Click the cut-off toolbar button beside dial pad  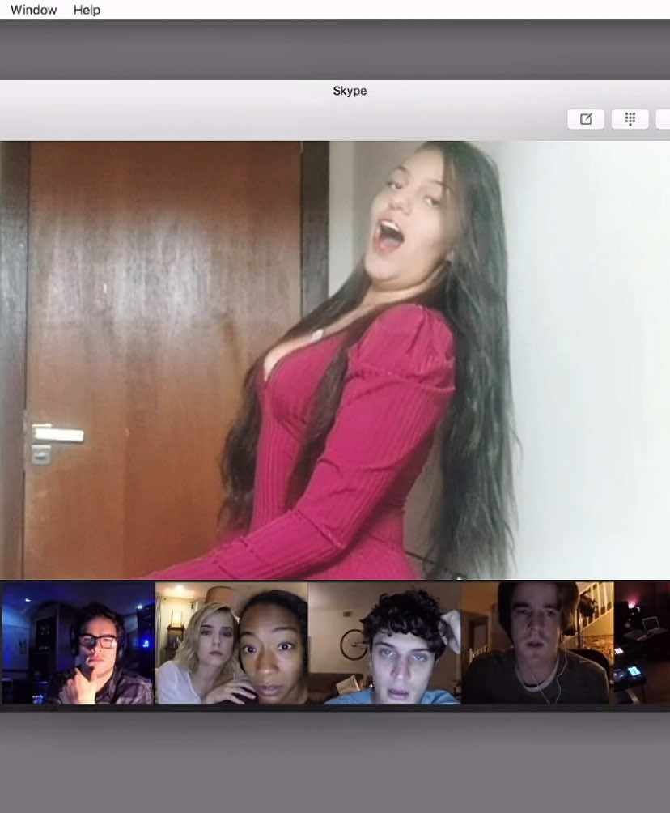click(x=664, y=119)
